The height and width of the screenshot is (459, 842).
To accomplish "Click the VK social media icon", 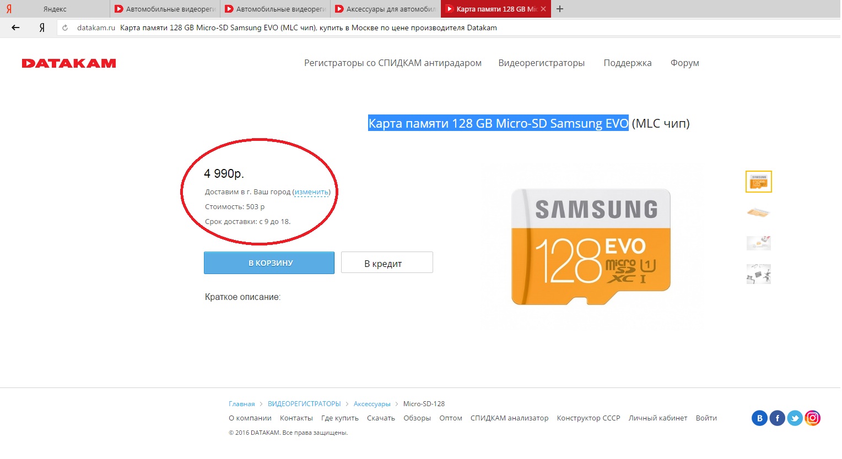I will tap(759, 418).
